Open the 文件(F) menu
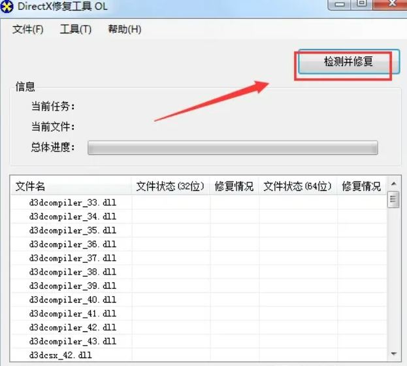The image size is (407, 366). [28, 29]
